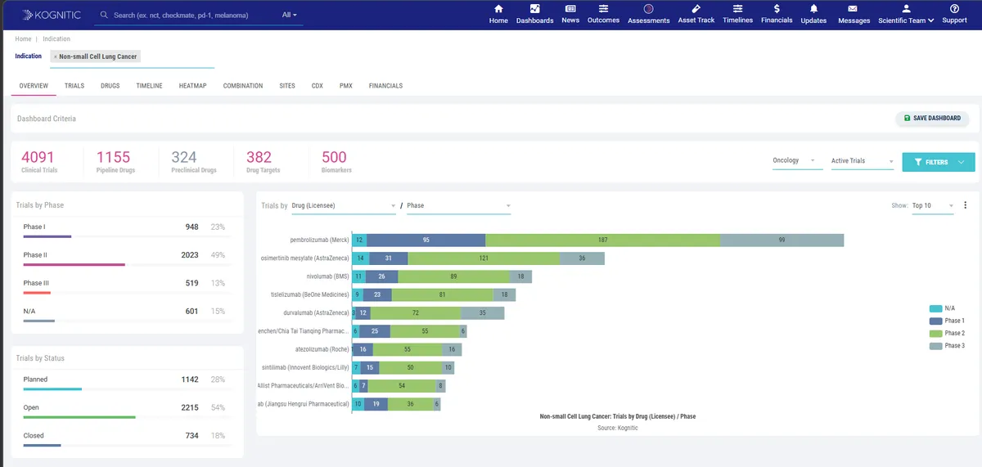The image size is (982, 467).
Task: Open Home from top navigation
Action: pos(498,14)
